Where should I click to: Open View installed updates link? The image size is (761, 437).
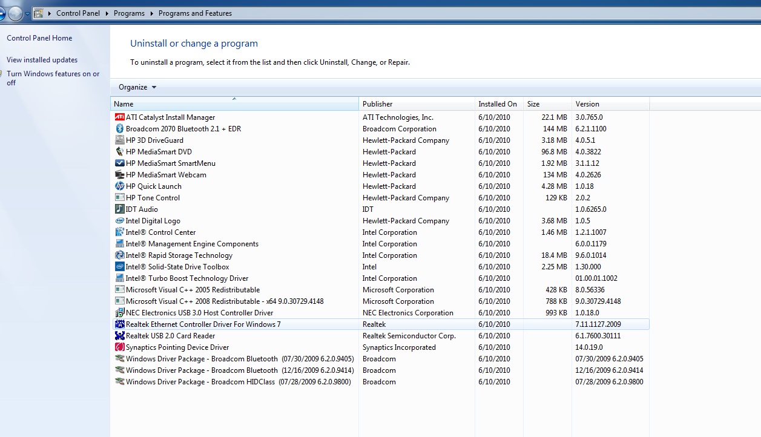point(42,60)
